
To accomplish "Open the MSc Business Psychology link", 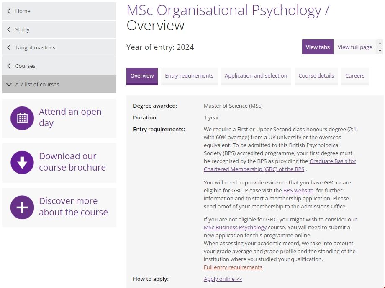I will coord(235,227).
